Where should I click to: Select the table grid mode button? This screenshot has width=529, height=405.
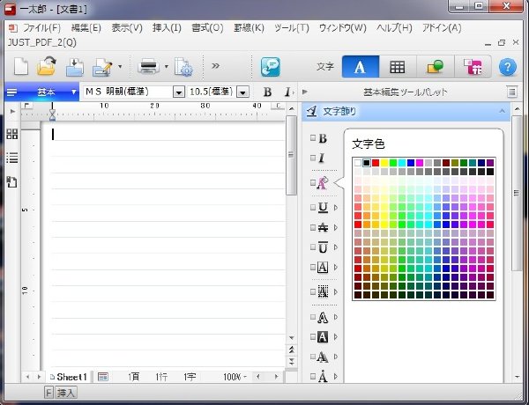pyautogui.click(x=398, y=67)
